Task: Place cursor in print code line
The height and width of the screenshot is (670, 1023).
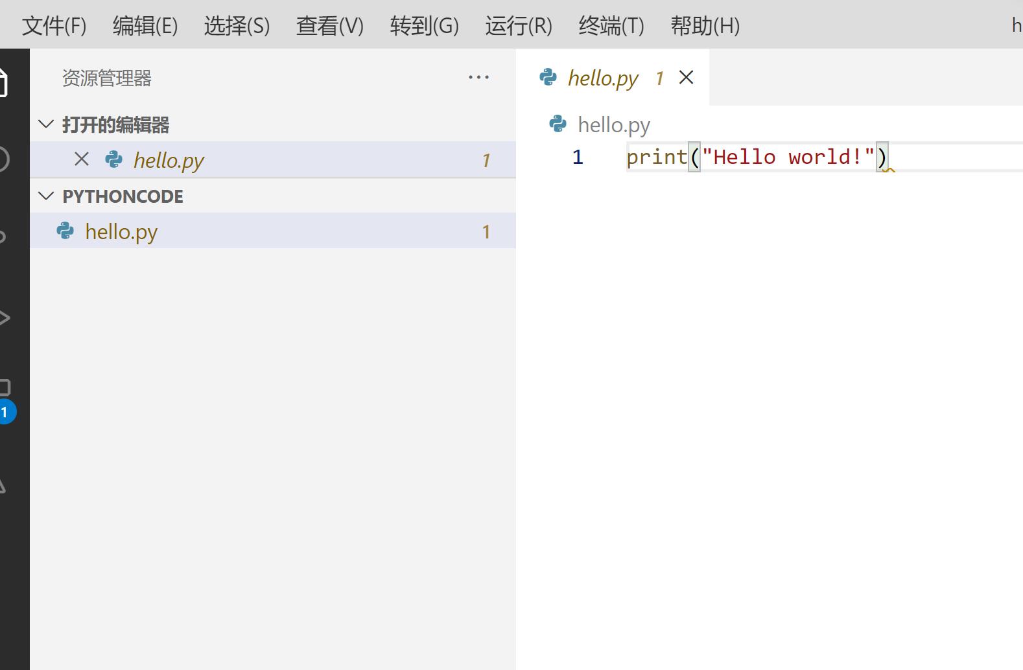Action: [756, 157]
